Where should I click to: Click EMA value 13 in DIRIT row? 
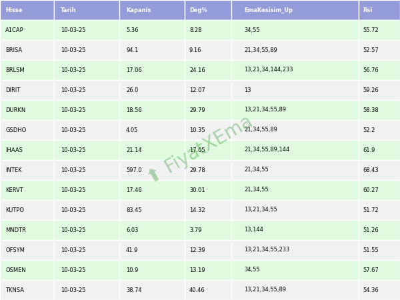click(248, 90)
